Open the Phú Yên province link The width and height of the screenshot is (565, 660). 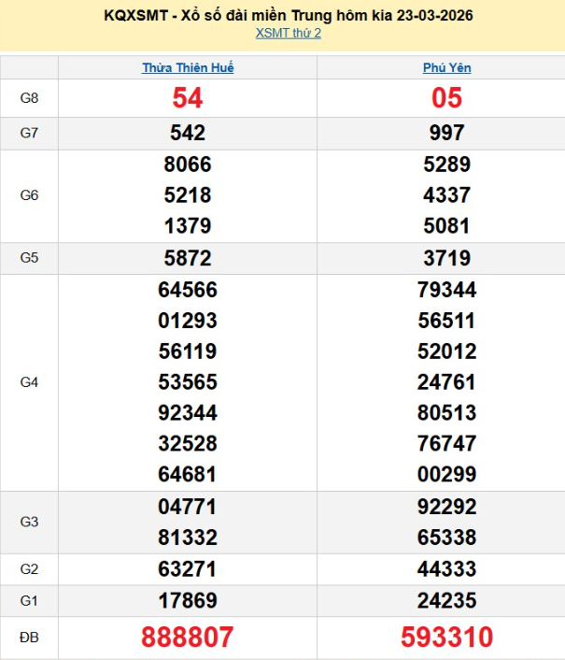(446, 68)
